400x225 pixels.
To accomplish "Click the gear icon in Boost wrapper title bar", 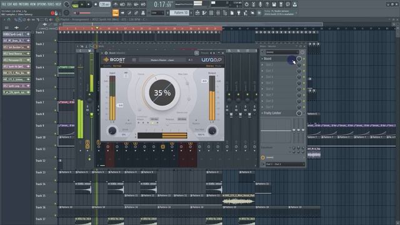I will tap(106, 53).
